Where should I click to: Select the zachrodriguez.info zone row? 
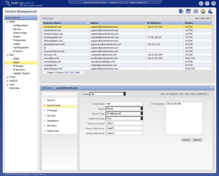(x=127, y=69)
